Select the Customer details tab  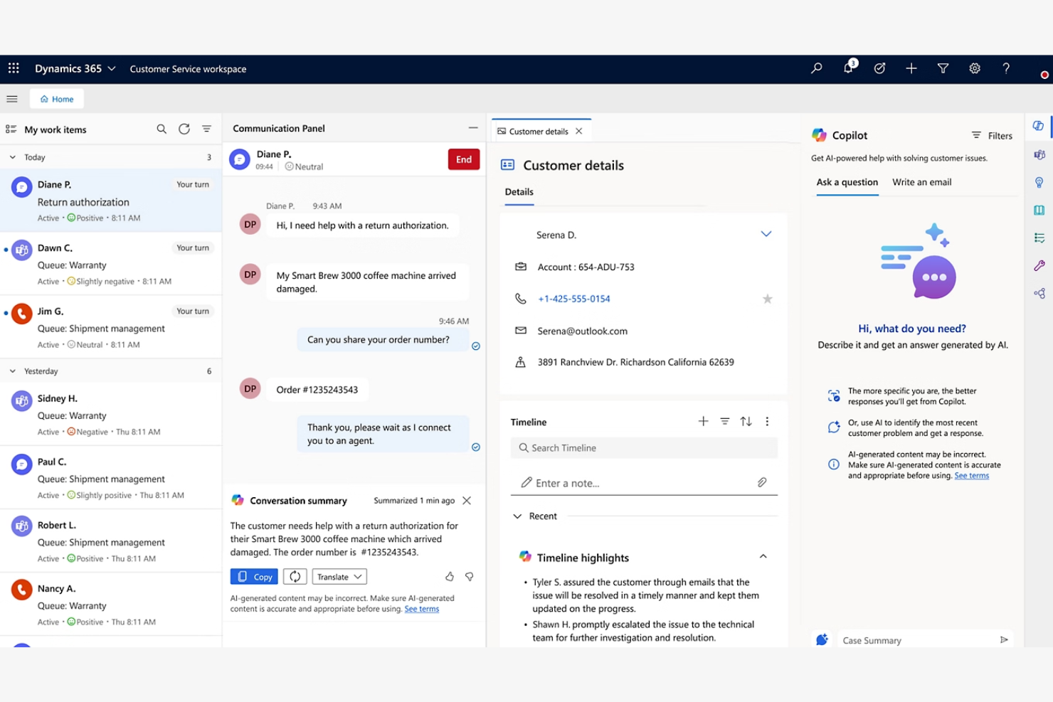[537, 131]
